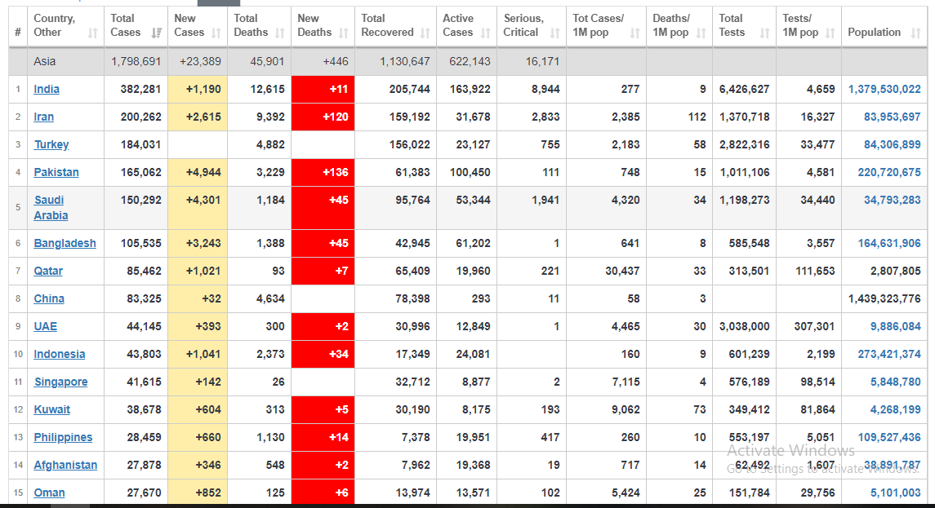The image size is (935, 508).
Task: Click Indonesia's population link 273,421,374
Action: click(889, 354)
